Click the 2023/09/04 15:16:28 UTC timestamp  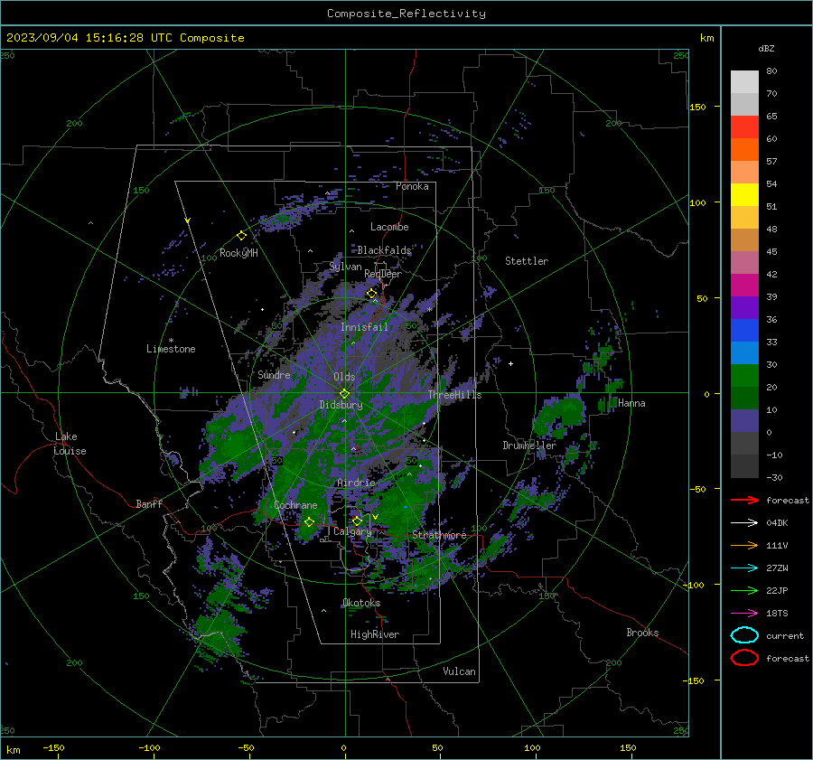pos(125,38)
